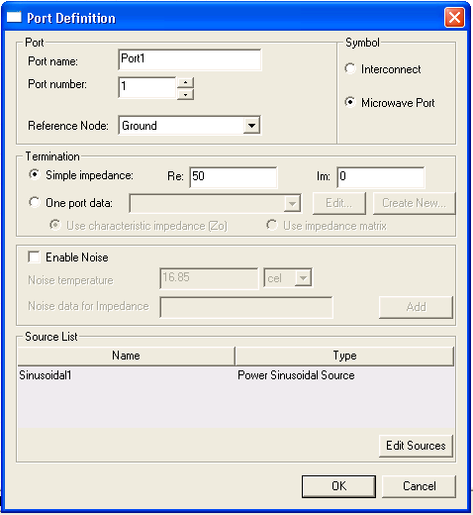Dismiss dialog with Cancel button
Viewport: 473px width, 515px height.
click(419, 486)
